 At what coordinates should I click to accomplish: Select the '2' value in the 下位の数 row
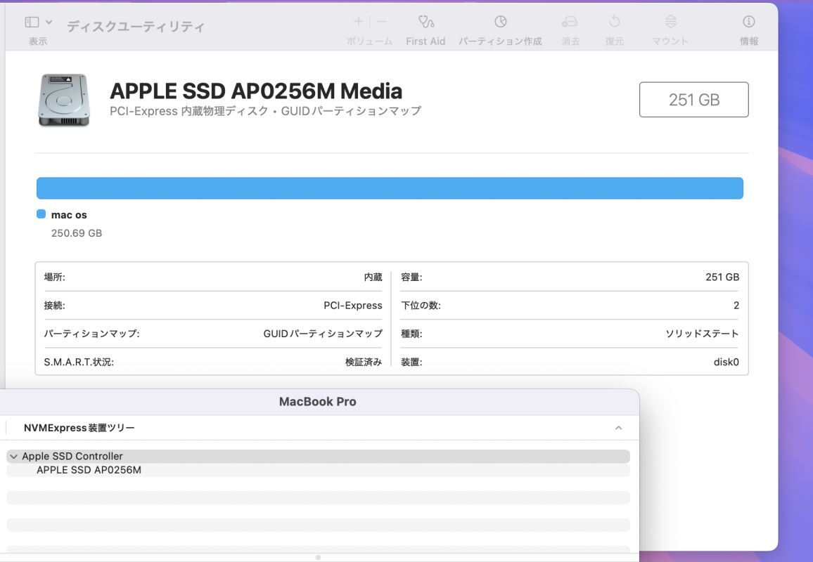click(736, 306)
